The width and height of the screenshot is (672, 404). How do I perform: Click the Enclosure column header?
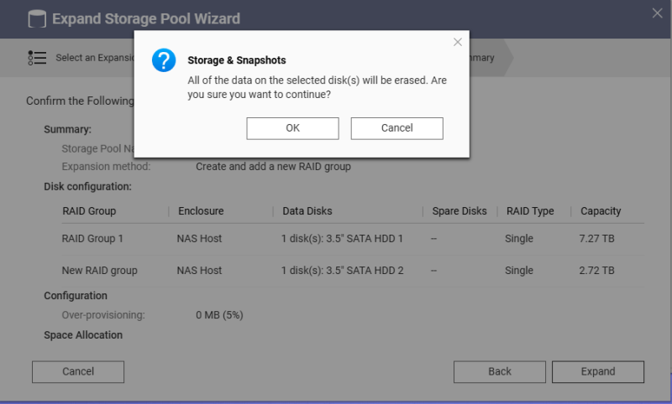tap(201, 211)
